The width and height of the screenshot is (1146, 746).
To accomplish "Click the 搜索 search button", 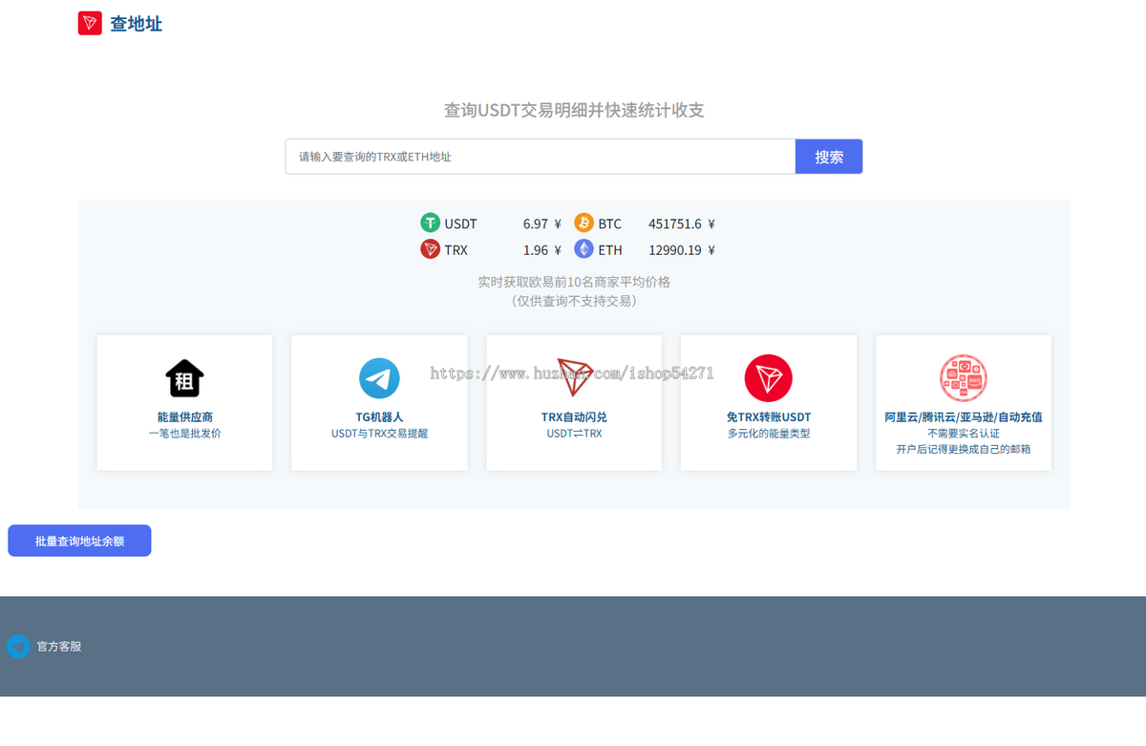I will point(829,157).
